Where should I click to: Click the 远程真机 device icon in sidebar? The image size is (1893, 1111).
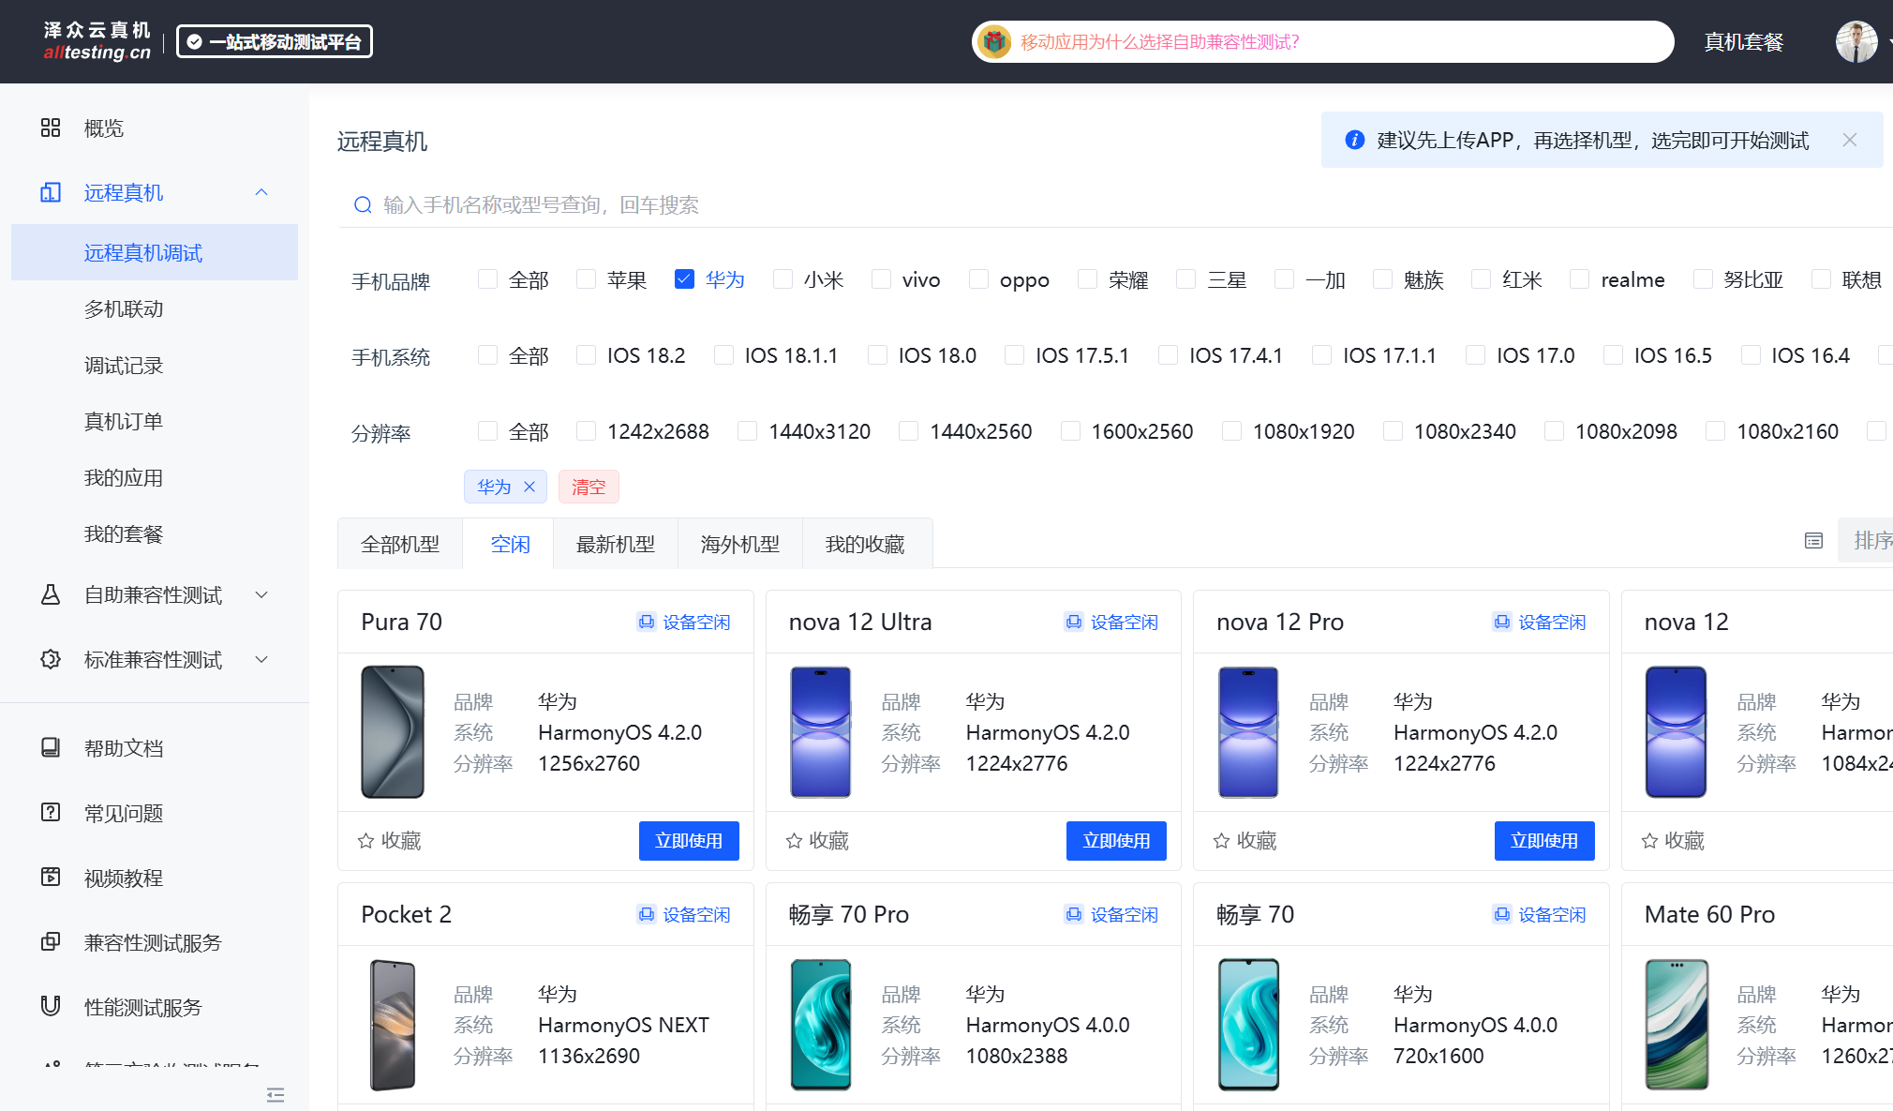tap(51, 192)
